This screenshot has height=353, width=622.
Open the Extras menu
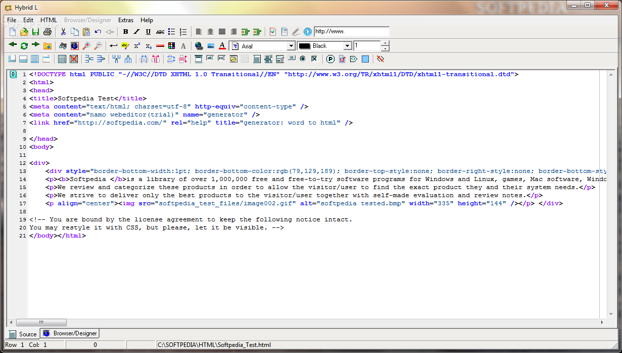(126, 20)
